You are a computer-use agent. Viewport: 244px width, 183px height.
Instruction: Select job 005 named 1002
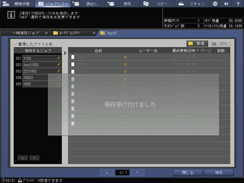[x=42, y=84]
